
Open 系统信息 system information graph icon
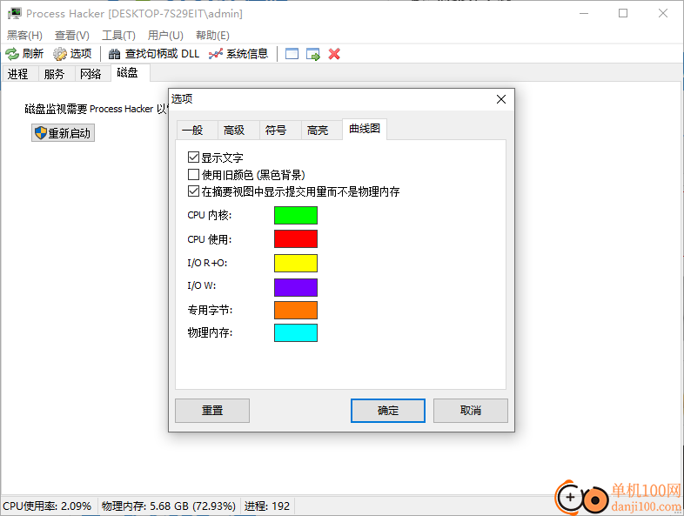pyautogui.click(x=216, y=54)
